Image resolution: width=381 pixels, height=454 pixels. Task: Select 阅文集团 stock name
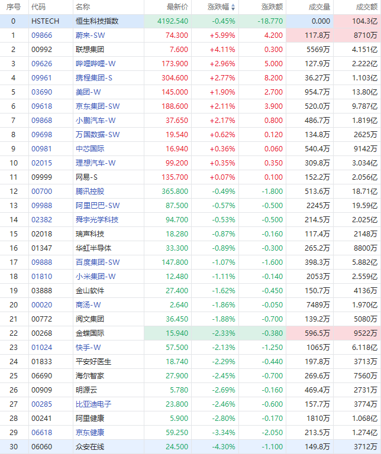[90, 319]
